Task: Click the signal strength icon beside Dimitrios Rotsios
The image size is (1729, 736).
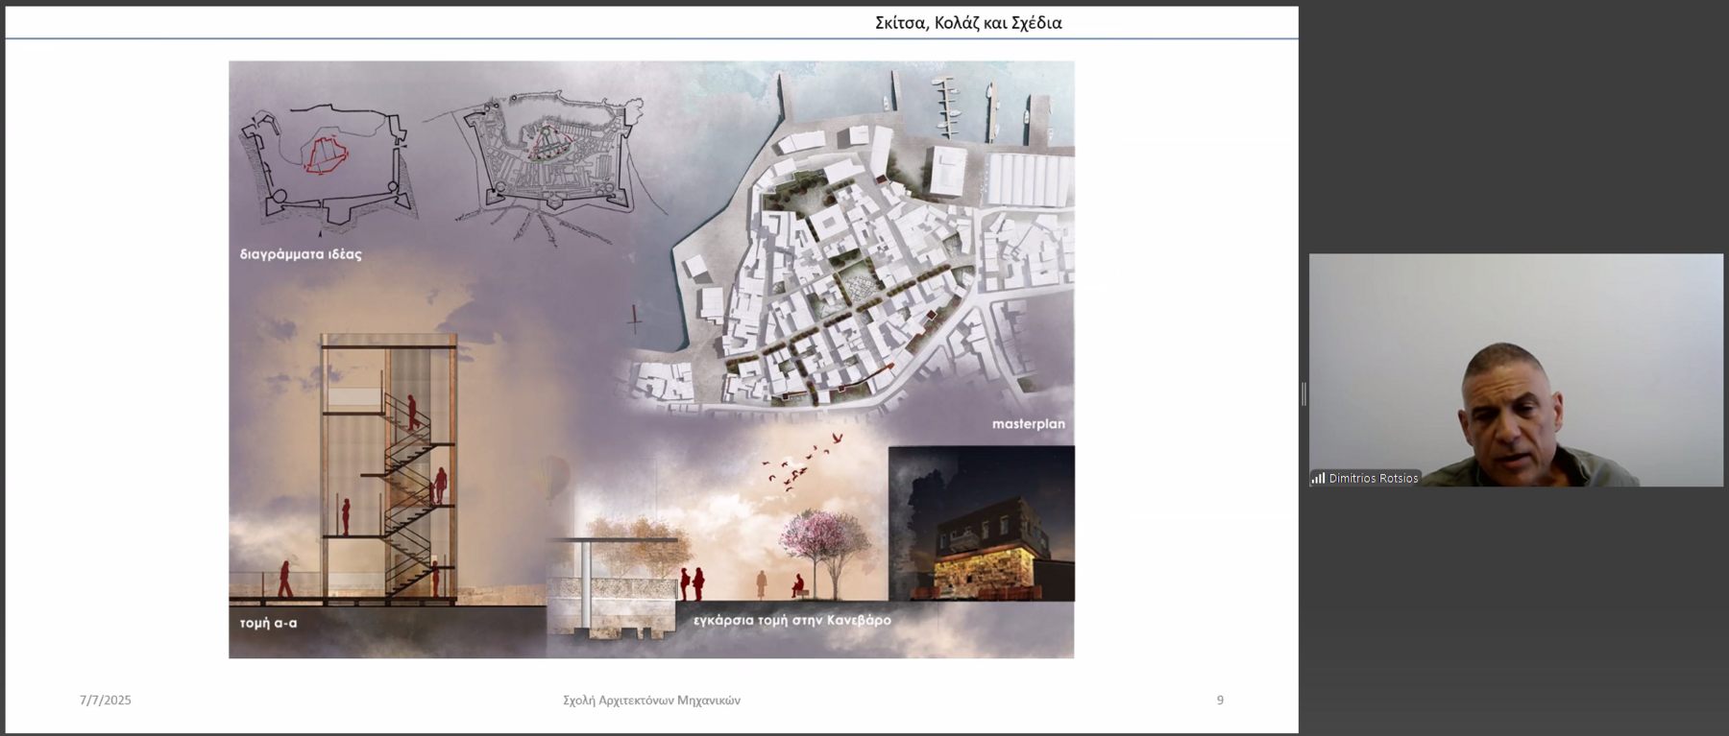Action: (1318, 478)
